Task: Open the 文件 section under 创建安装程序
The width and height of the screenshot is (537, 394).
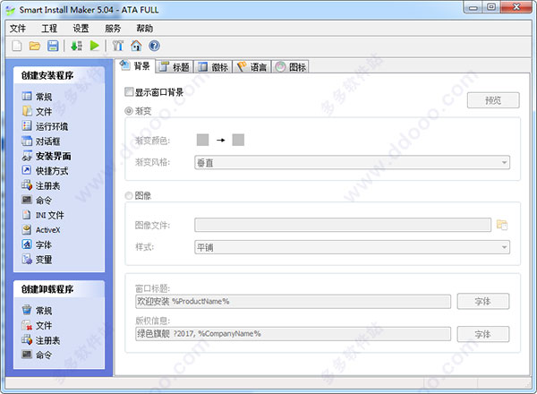Action: point(37,111)
